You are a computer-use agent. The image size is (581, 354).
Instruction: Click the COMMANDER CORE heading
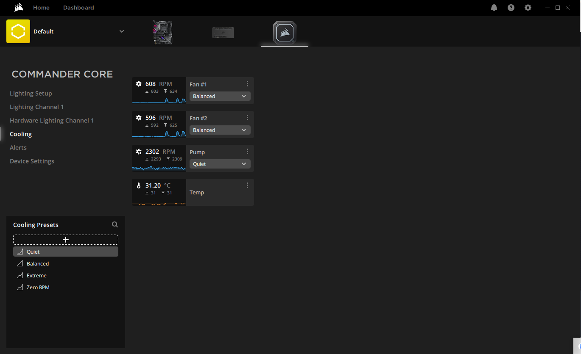coord(62,74)
